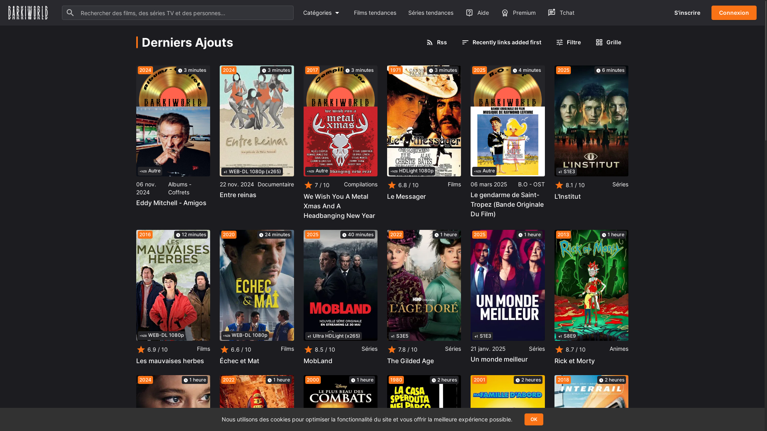
Task: Click WEB-DL 1080p (x265) badge on Entre reinas
Action: pos(252,172)
